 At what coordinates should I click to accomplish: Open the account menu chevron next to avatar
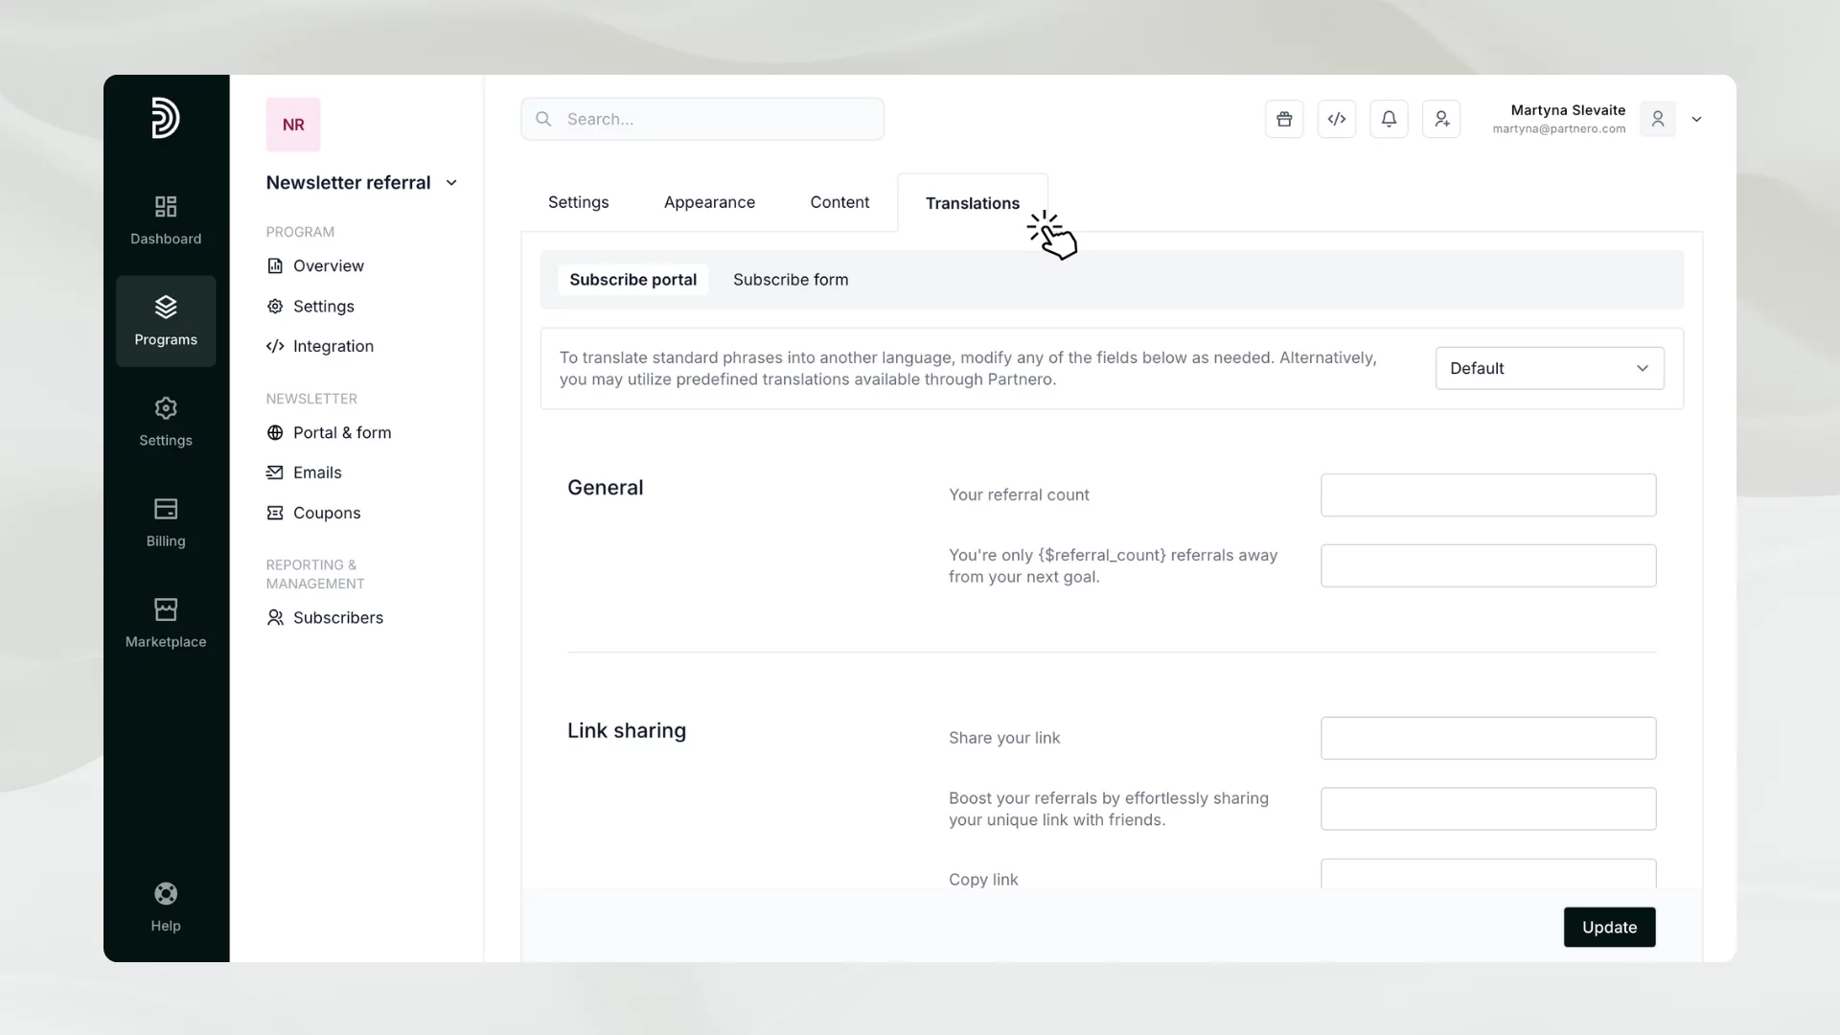1696,118
